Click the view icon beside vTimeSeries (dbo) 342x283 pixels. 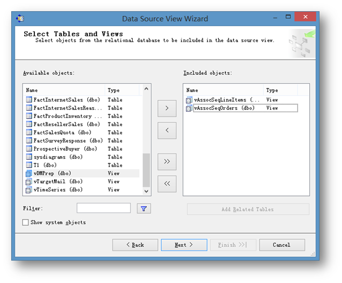(29, 190)
